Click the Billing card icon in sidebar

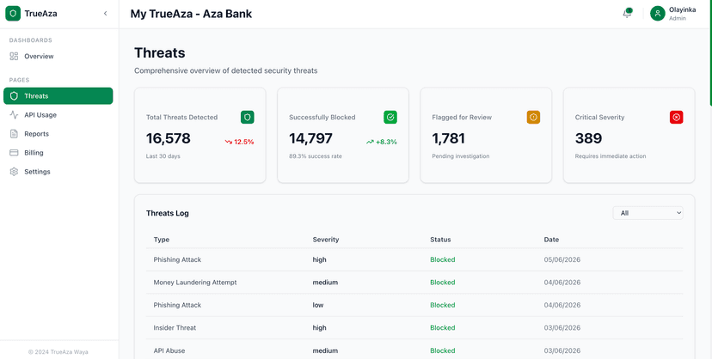14,153
